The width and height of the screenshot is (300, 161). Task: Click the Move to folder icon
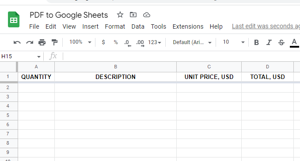click(x=133, y=15)
